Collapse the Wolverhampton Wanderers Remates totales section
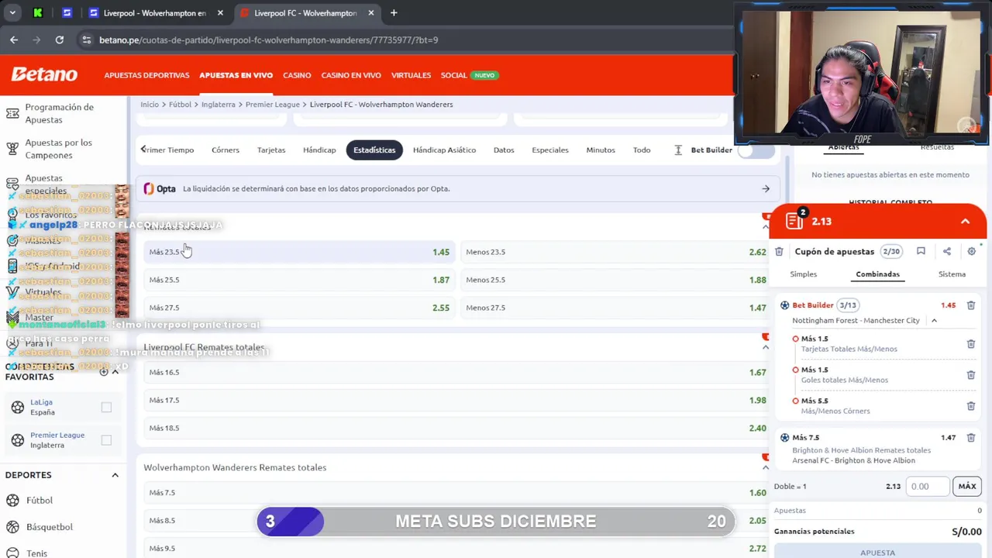992x558 pixels. [766, 467]
